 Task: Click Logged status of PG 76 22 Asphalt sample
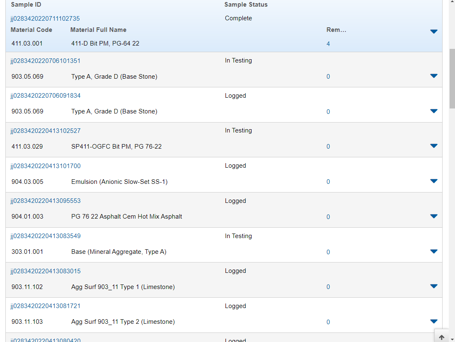(x=235, y=201)
